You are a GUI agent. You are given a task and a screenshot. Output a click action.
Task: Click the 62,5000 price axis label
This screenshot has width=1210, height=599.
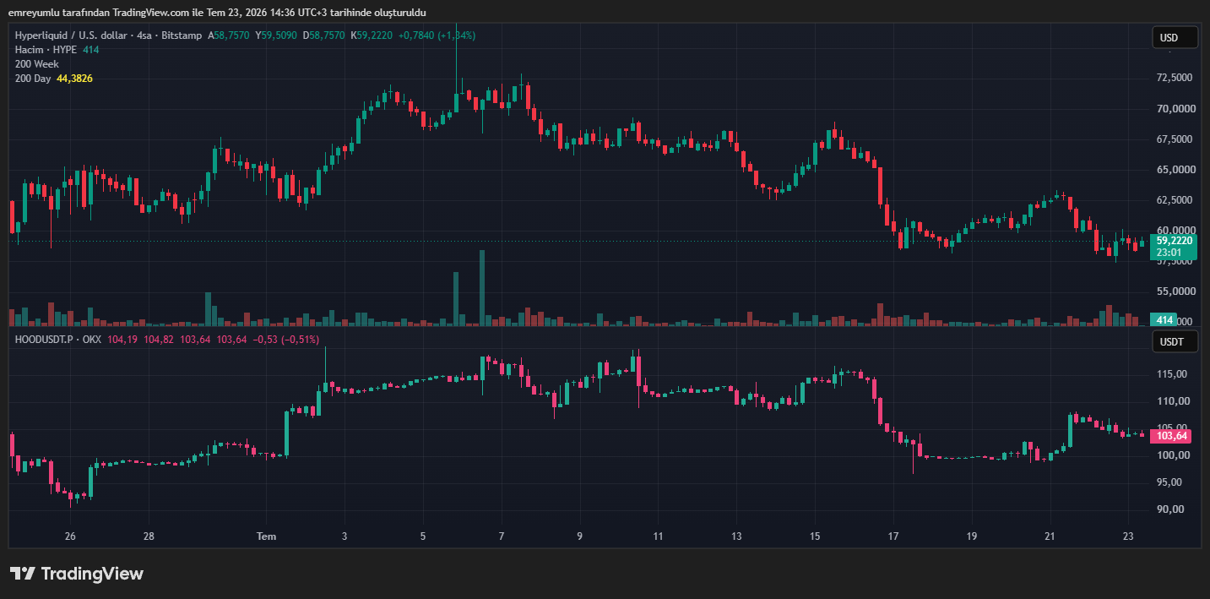point(1174,200)
